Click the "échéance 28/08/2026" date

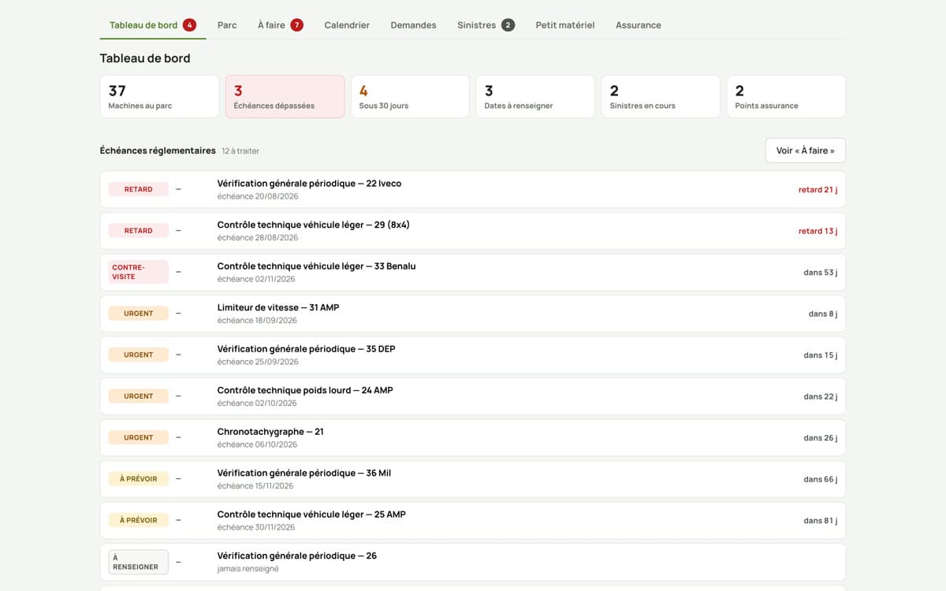(258, 238)
